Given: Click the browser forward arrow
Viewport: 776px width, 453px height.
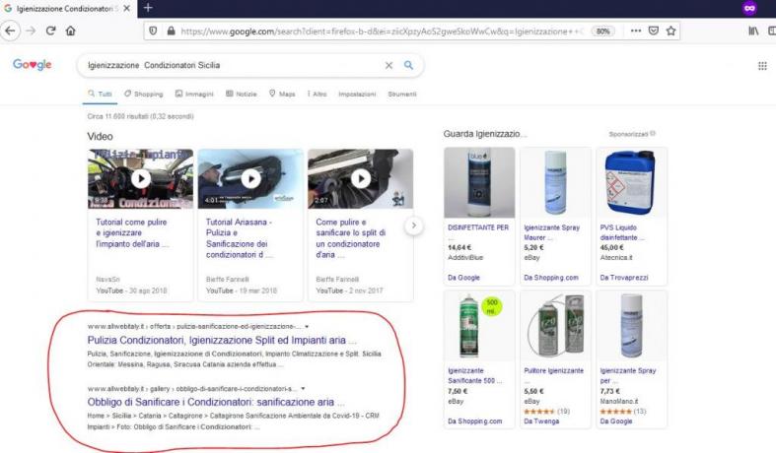Looking at the screenshot, I should pos(31,31).
